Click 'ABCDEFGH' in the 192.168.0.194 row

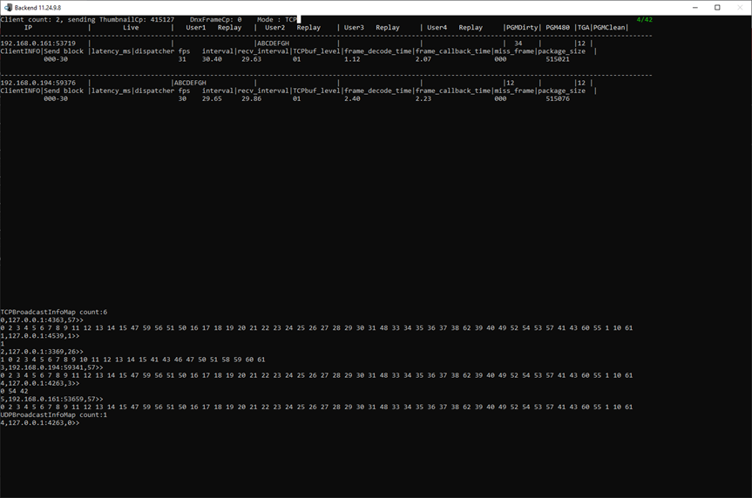coord(191,83)
